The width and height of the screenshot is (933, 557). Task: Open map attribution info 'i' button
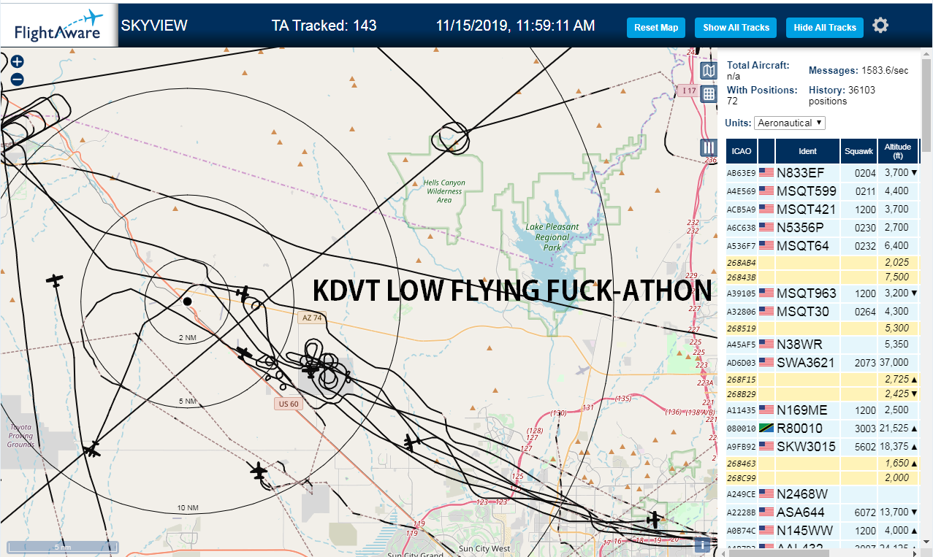coord(702,544)
